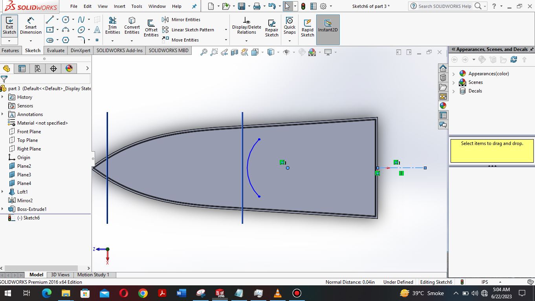Click Linear Sketch Pattern
The width and height of the screenshot is (535, 301).
[188, 30]
